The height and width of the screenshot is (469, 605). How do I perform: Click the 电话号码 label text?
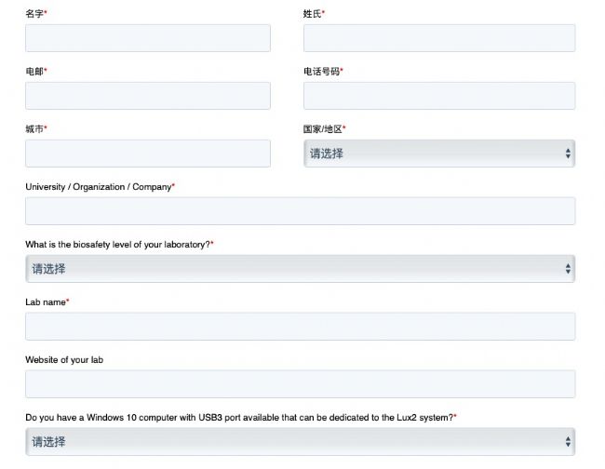[x=321, y=72]
